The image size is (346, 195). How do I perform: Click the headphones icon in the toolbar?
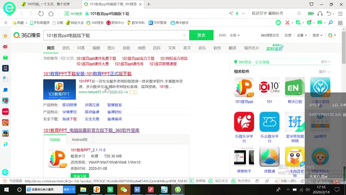[x=320, y=14]
